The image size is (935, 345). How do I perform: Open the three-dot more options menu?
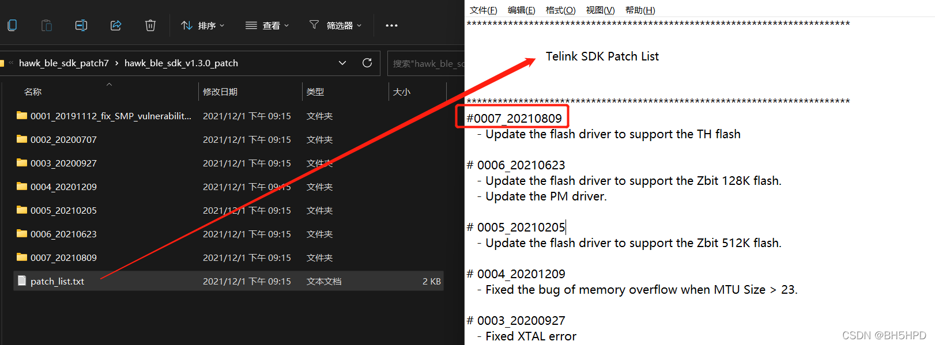391,25
